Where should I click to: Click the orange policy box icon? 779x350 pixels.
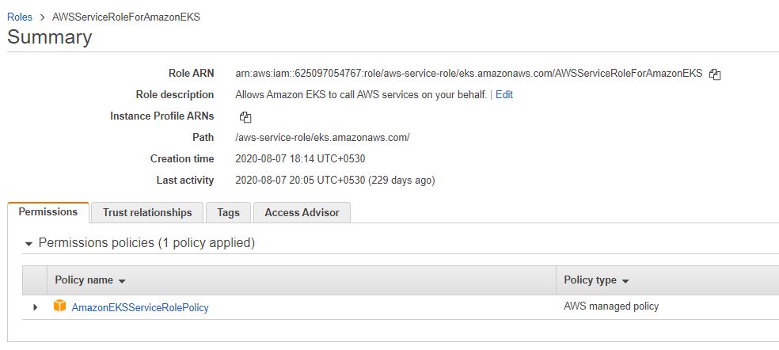tap(59, 306)
